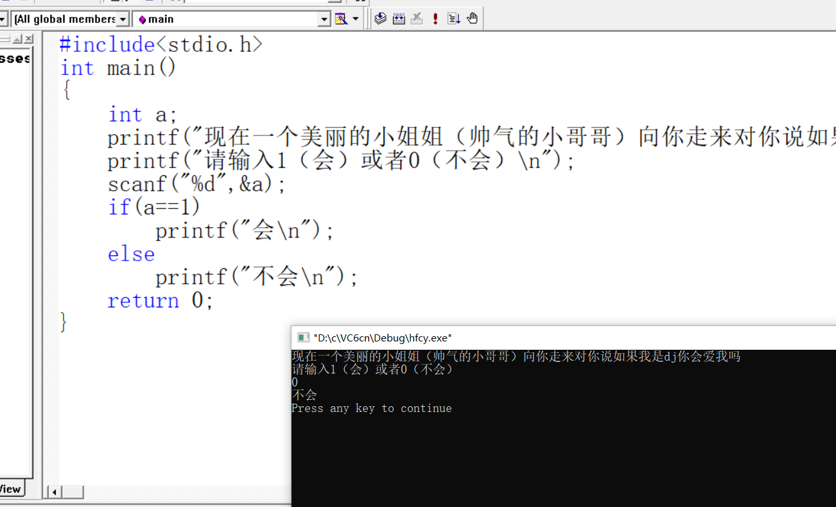Click the classes tree root item in workspace
The image size is (836, 507).
pyautogui.click(x=15, y=58)
